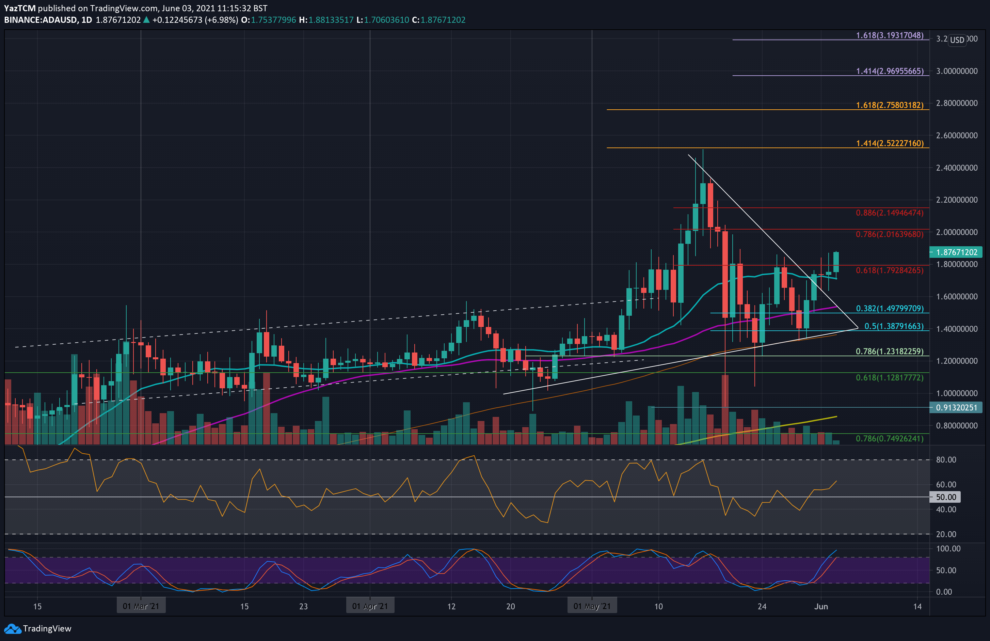The width and height of the screenshot is (990, 641).
Task: Click the BINANCE:ADAUSD symbol title
Action: [41, 20]
